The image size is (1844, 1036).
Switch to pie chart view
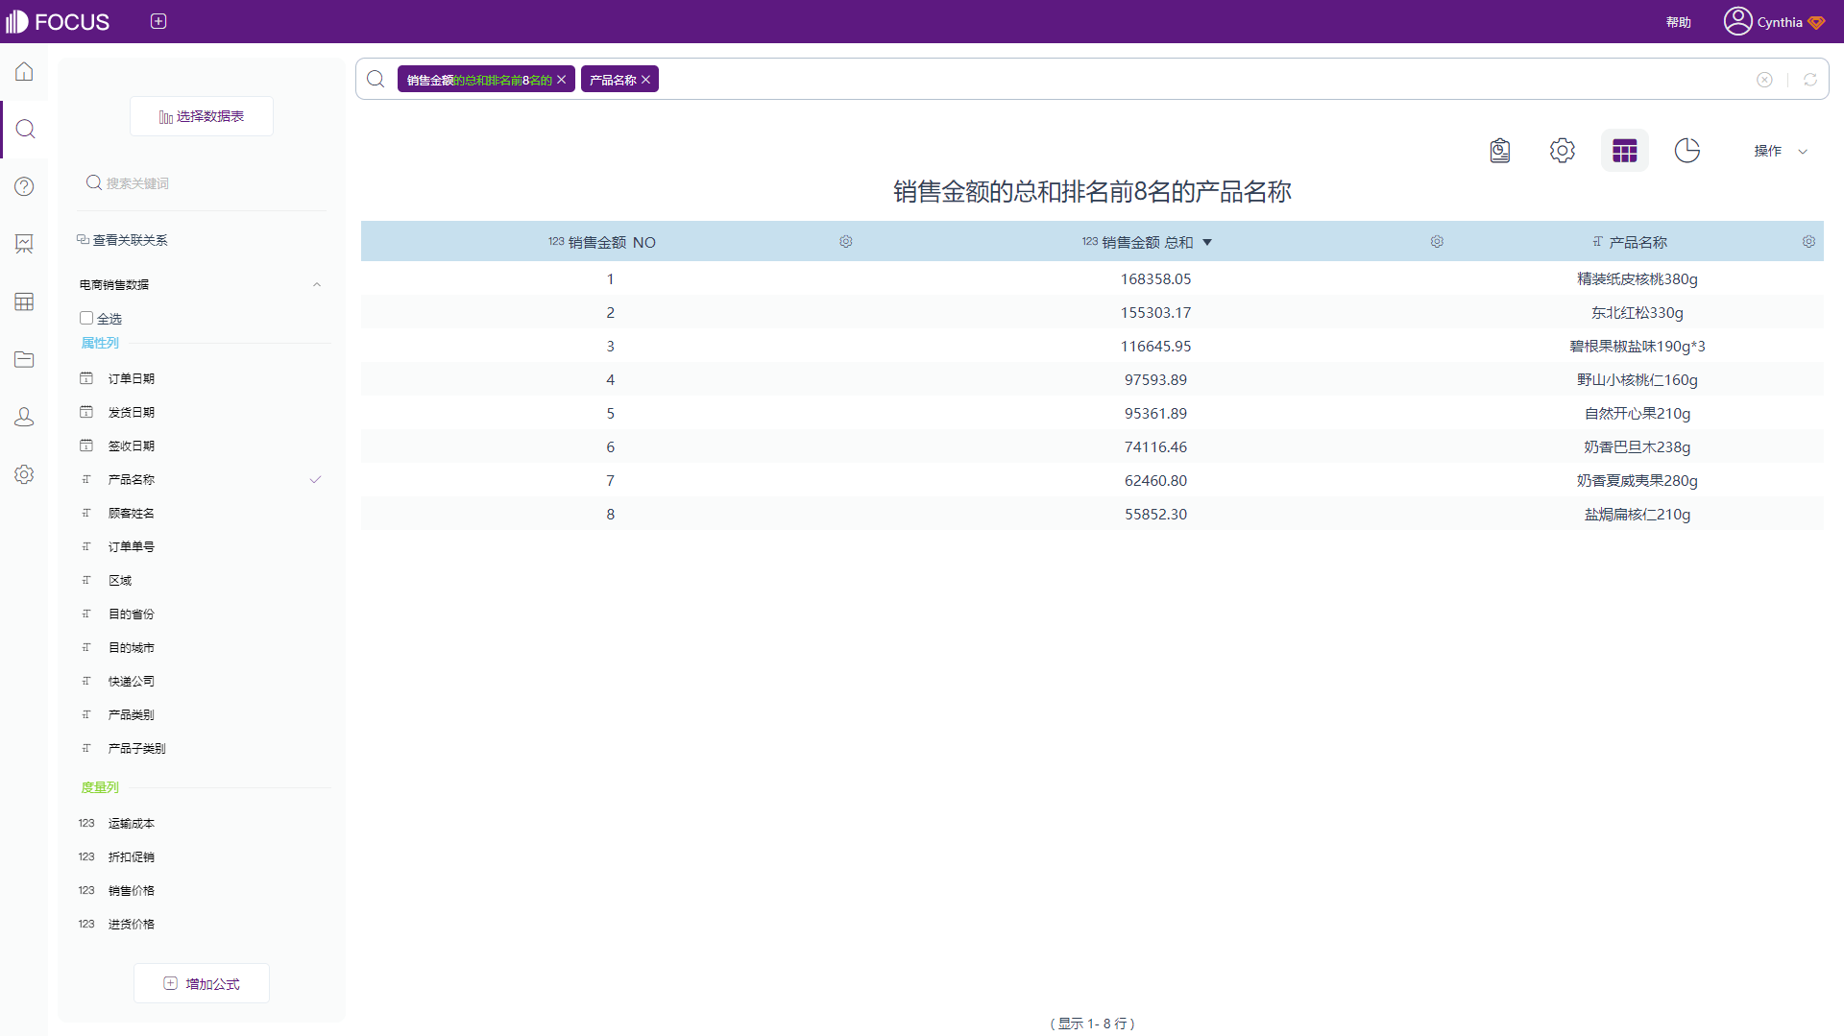1686,151
